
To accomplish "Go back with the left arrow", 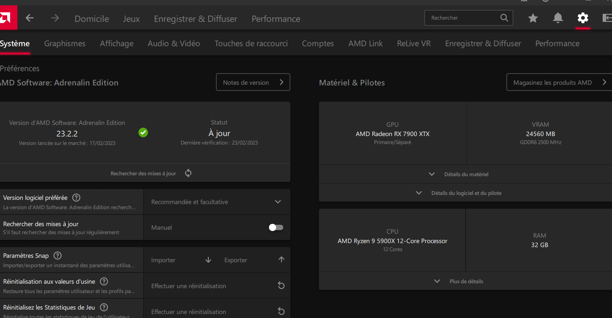I will pos(29,18).
